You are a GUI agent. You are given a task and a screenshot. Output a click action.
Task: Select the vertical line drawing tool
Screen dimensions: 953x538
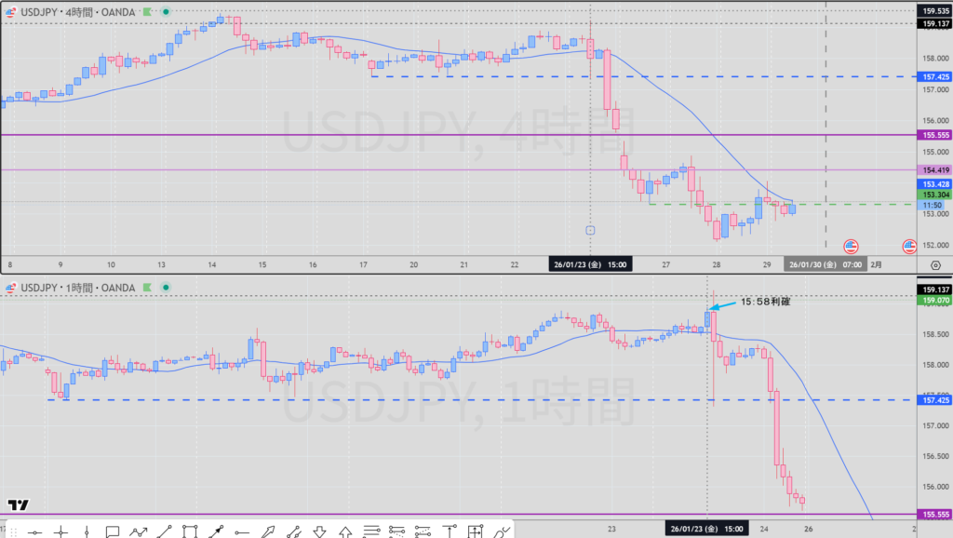(x=87, y=531)
